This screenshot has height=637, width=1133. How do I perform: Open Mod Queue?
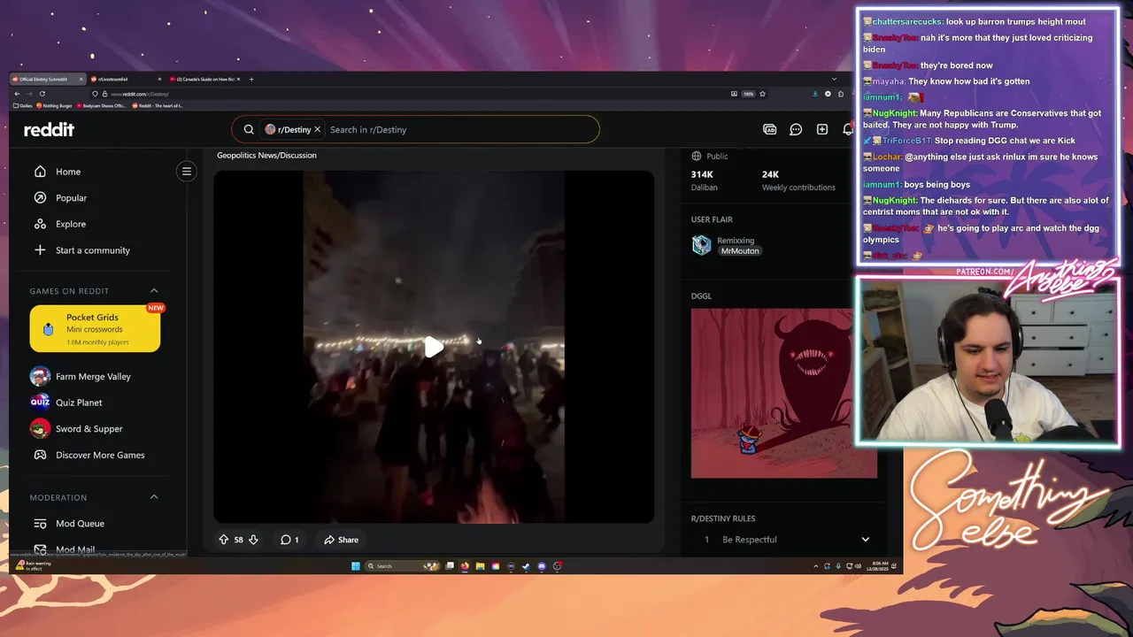click(x=80, y=524)
